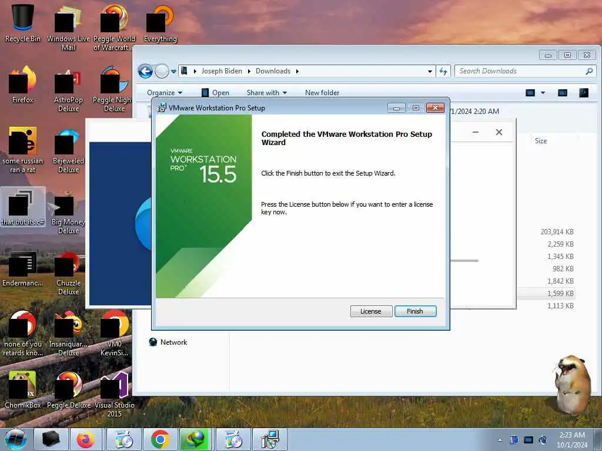The height and width of the screenshot is (451, 602).
Task: Select Bejeweled Deluxe desktop icon
Action: pyautogui.click(x=68, y=150)
